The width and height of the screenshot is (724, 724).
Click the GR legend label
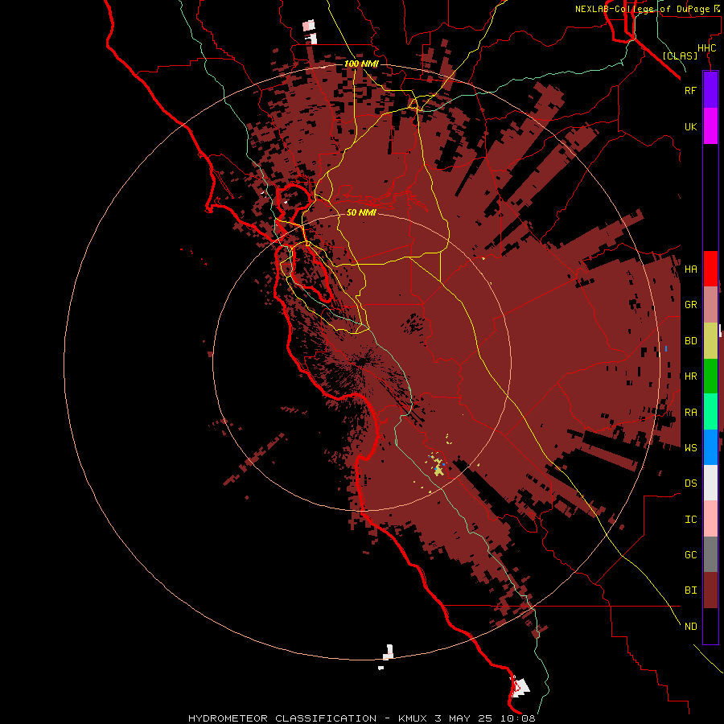[690, 305]
